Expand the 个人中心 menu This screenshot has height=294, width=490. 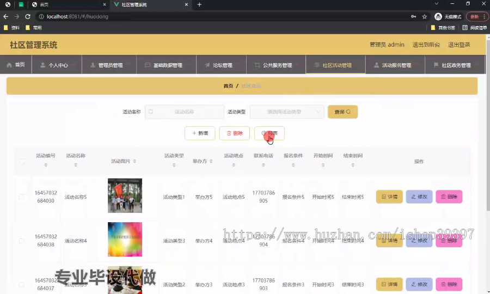point(57,65)
